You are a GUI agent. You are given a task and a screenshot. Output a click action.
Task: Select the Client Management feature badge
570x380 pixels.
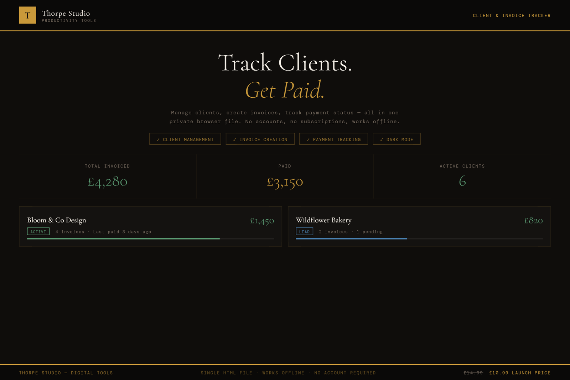(x=185, y=139)
